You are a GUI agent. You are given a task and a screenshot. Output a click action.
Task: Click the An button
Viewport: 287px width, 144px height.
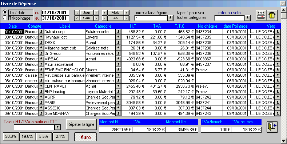click(x=116, y=18)
